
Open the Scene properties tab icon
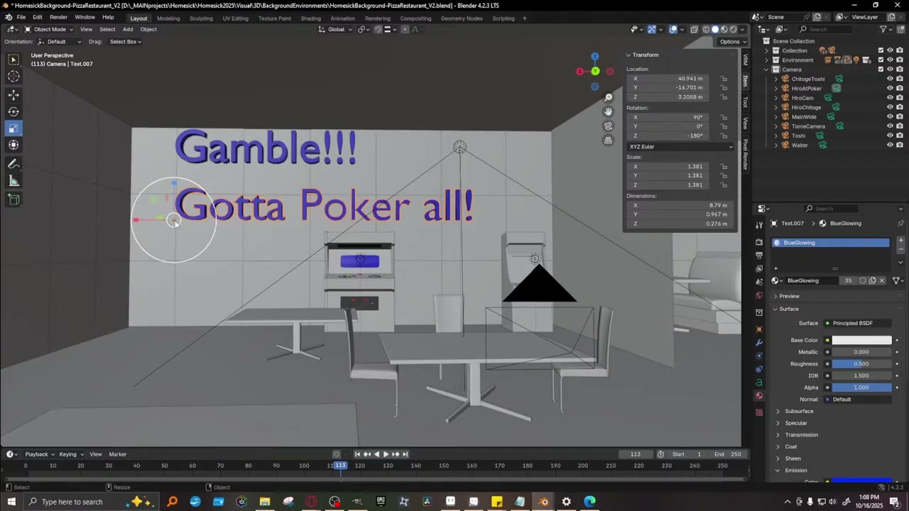pos(759,282)
